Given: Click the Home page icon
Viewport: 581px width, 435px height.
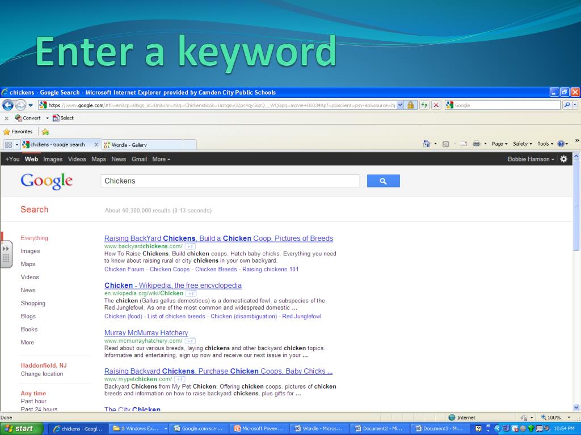Looking at the screenshot, I should pyautogui.click(x=427, y=144).
